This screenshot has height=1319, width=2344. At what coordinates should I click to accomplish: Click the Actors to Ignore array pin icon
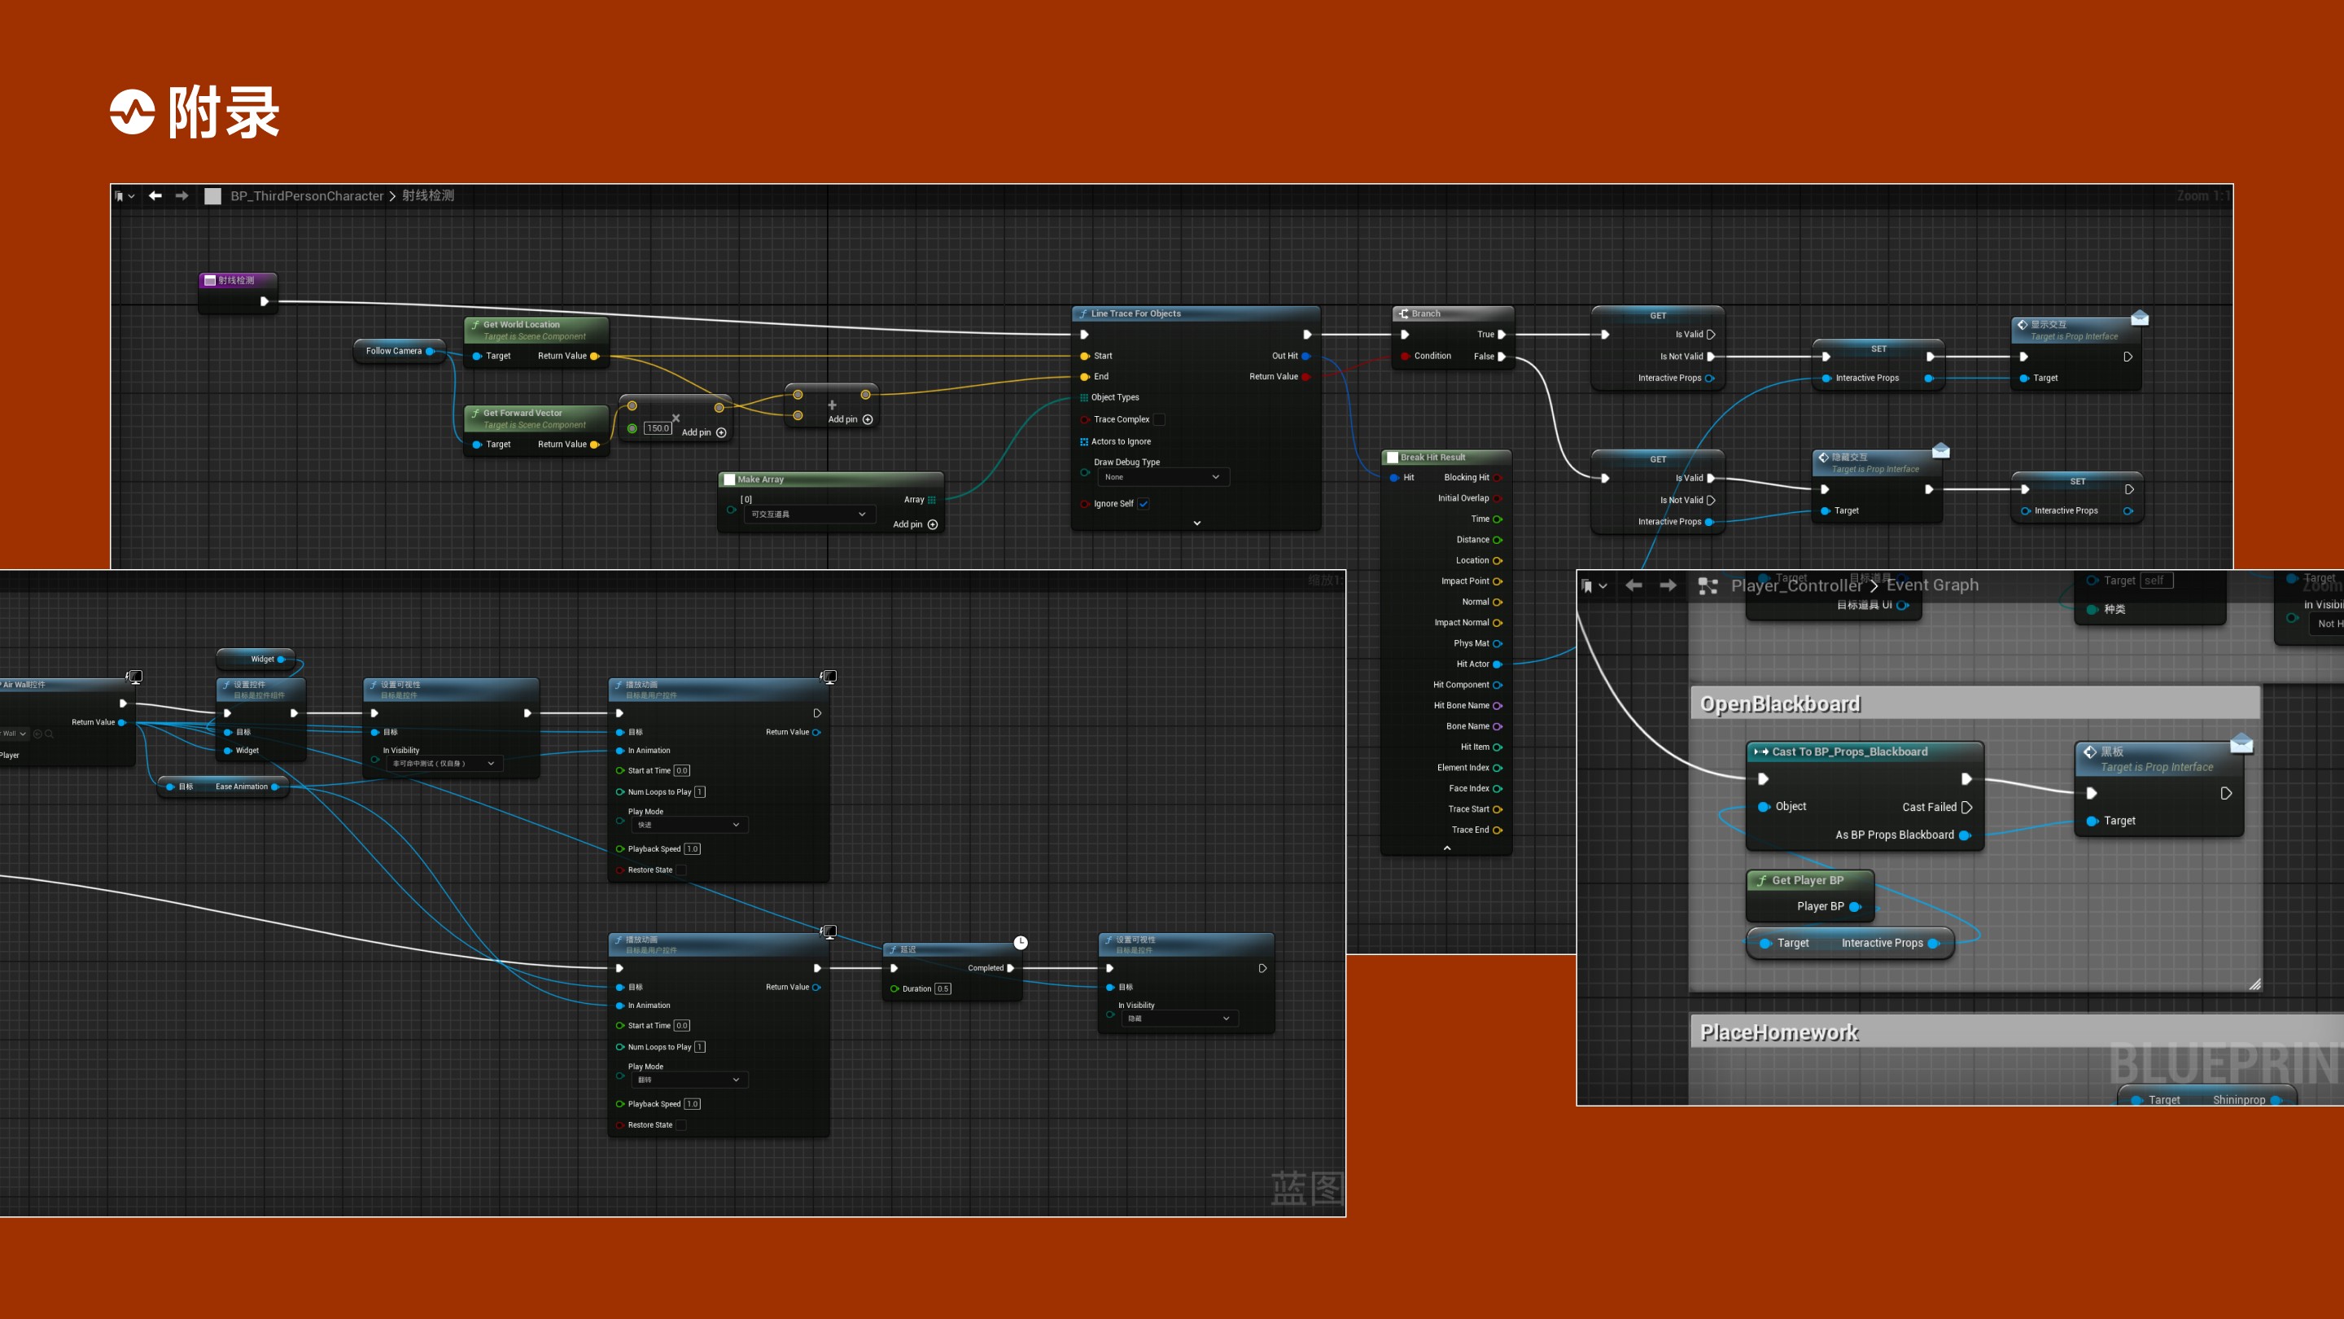click(1084, 441)
